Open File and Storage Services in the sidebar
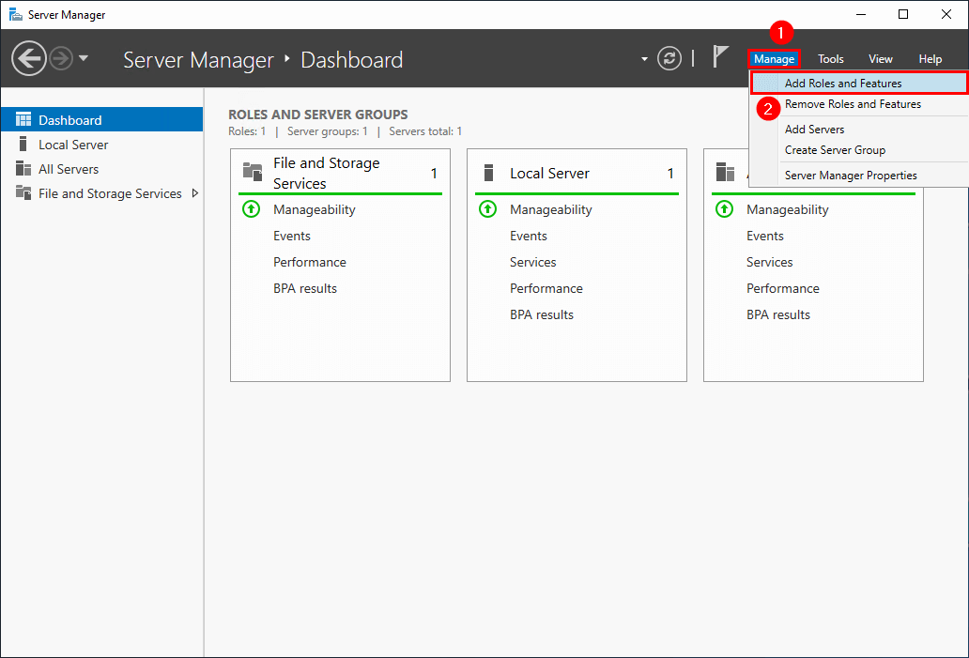Image resolution: width=969 pixels, height=658 pixels. coord(102,193)
